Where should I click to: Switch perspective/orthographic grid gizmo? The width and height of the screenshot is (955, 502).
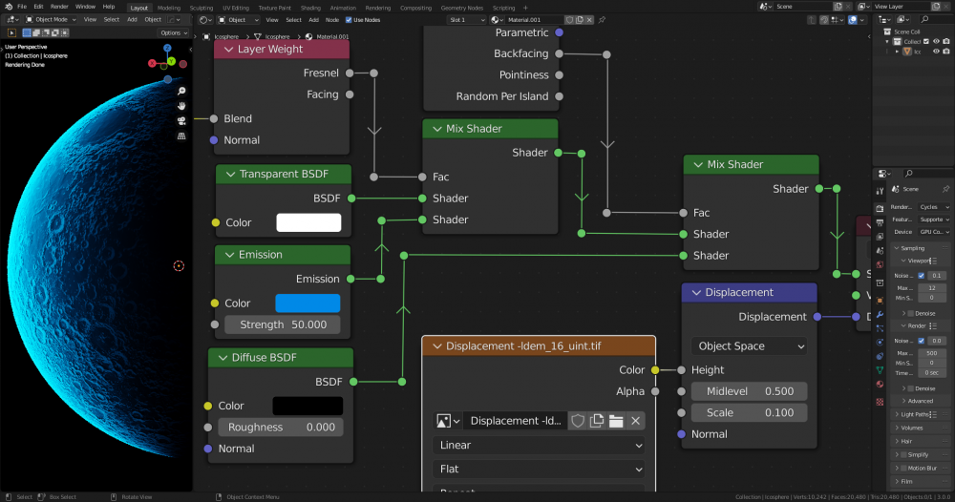(x=181, y=136)
